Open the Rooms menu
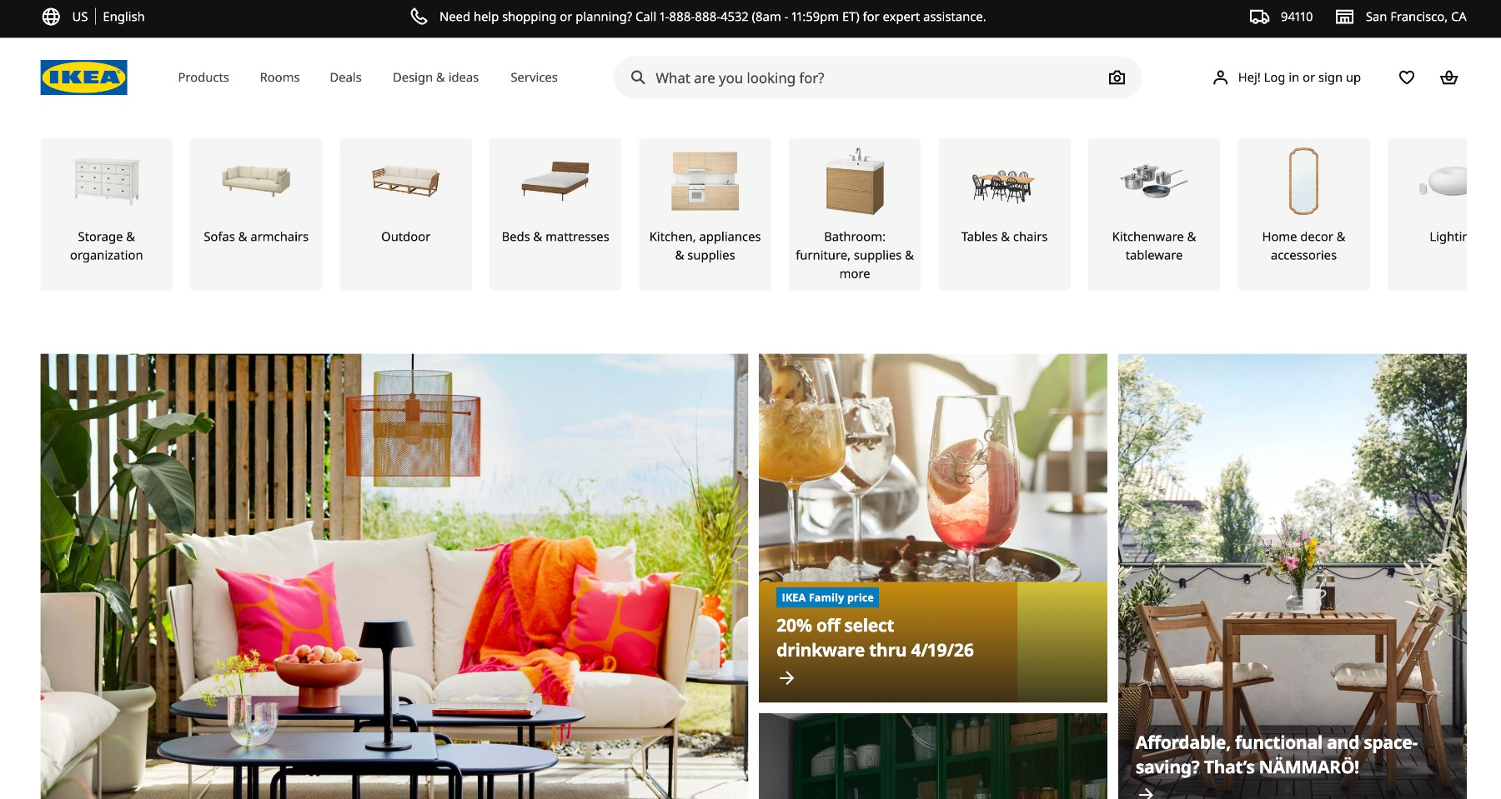 click(279, 77)
